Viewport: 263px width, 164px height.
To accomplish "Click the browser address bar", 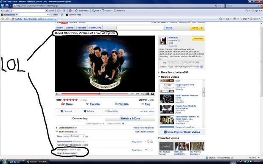I will pyautogui.click(x=115, y=5).
